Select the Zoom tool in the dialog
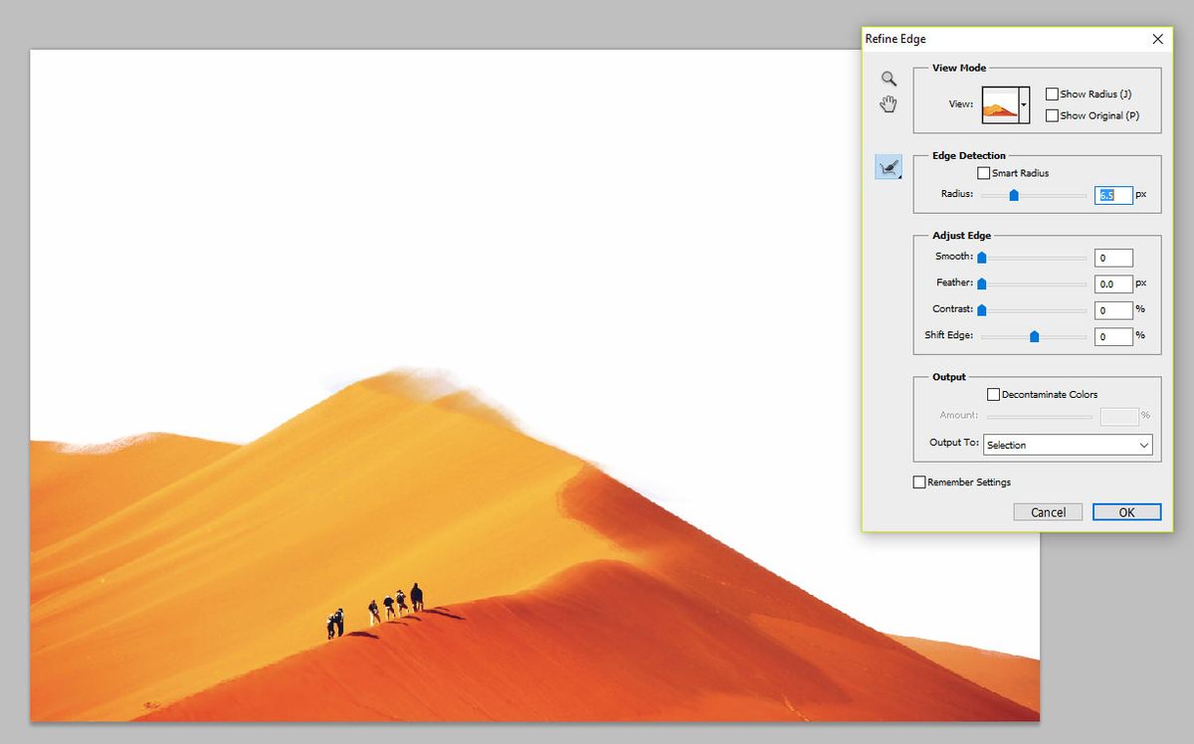 click(x=889, y=79)
